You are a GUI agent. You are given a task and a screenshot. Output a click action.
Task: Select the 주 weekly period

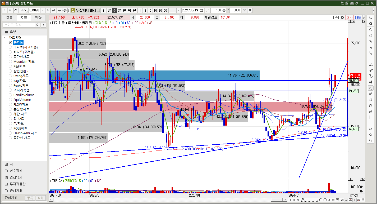(x=114, y=10)
